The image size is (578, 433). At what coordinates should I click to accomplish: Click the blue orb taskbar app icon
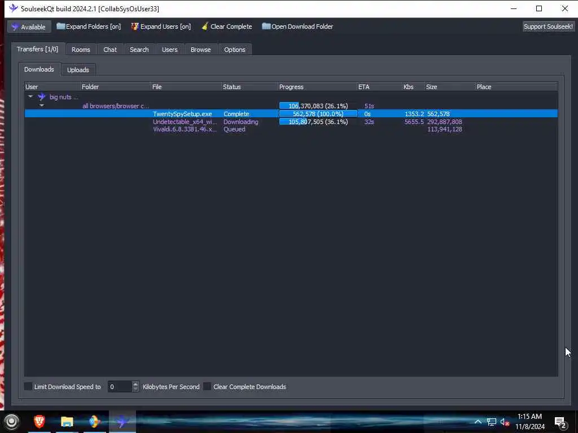[x=94, y=421]
